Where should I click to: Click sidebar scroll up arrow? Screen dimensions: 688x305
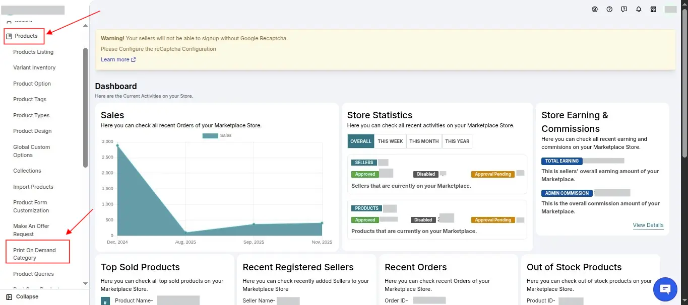pos(85,26)
